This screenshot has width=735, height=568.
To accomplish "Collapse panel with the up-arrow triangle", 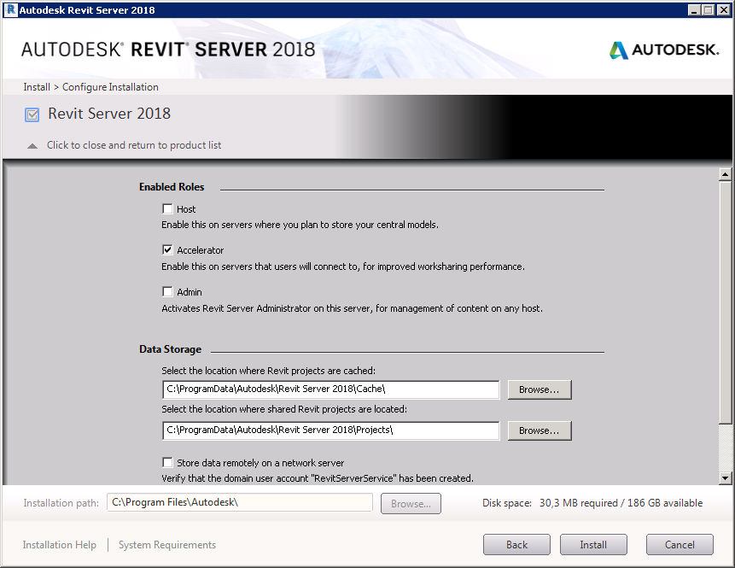I will click(32, 146).
